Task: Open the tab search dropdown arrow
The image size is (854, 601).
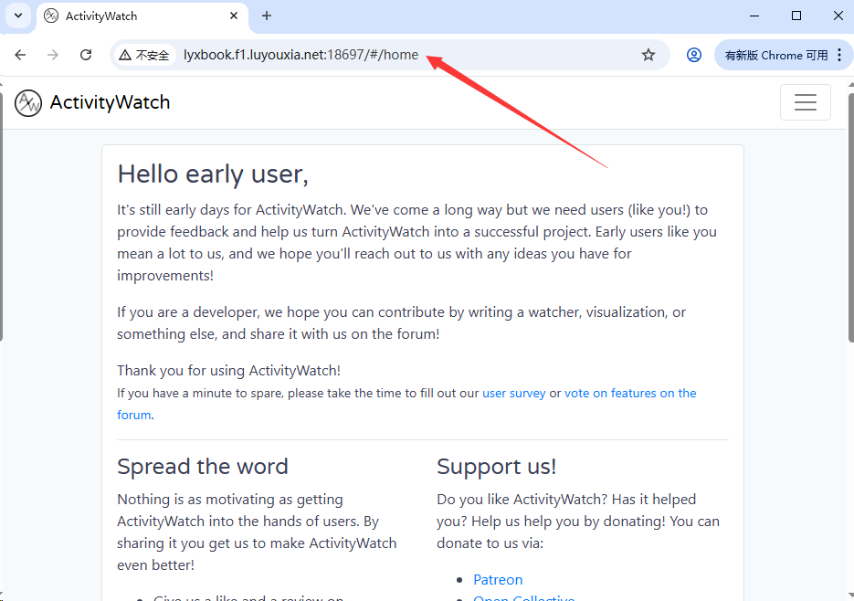Action: (18, 16)
